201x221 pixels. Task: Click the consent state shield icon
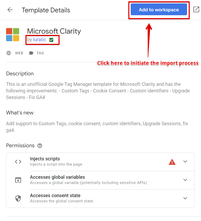pyautogui.click(x=18, y=198)
